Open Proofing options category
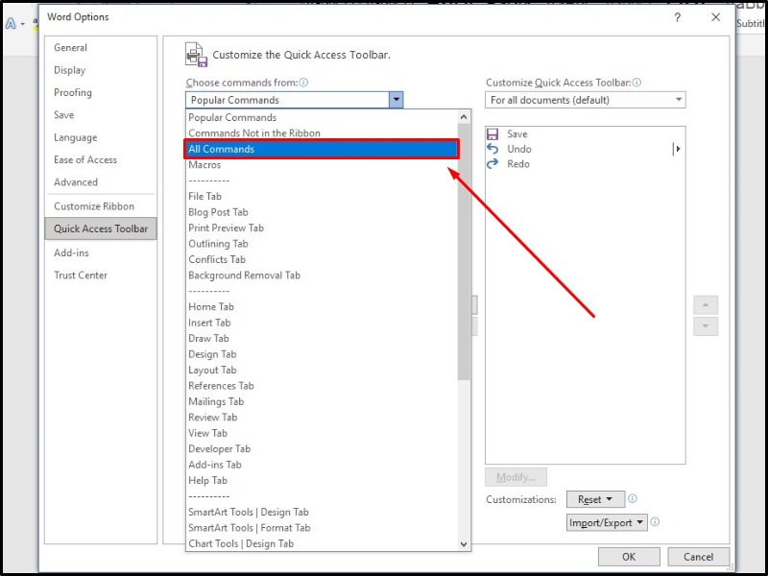 [x=101, y=92]
